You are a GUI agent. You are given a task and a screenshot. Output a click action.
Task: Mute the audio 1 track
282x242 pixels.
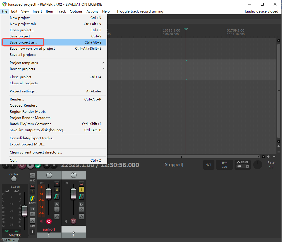point(57,184)
